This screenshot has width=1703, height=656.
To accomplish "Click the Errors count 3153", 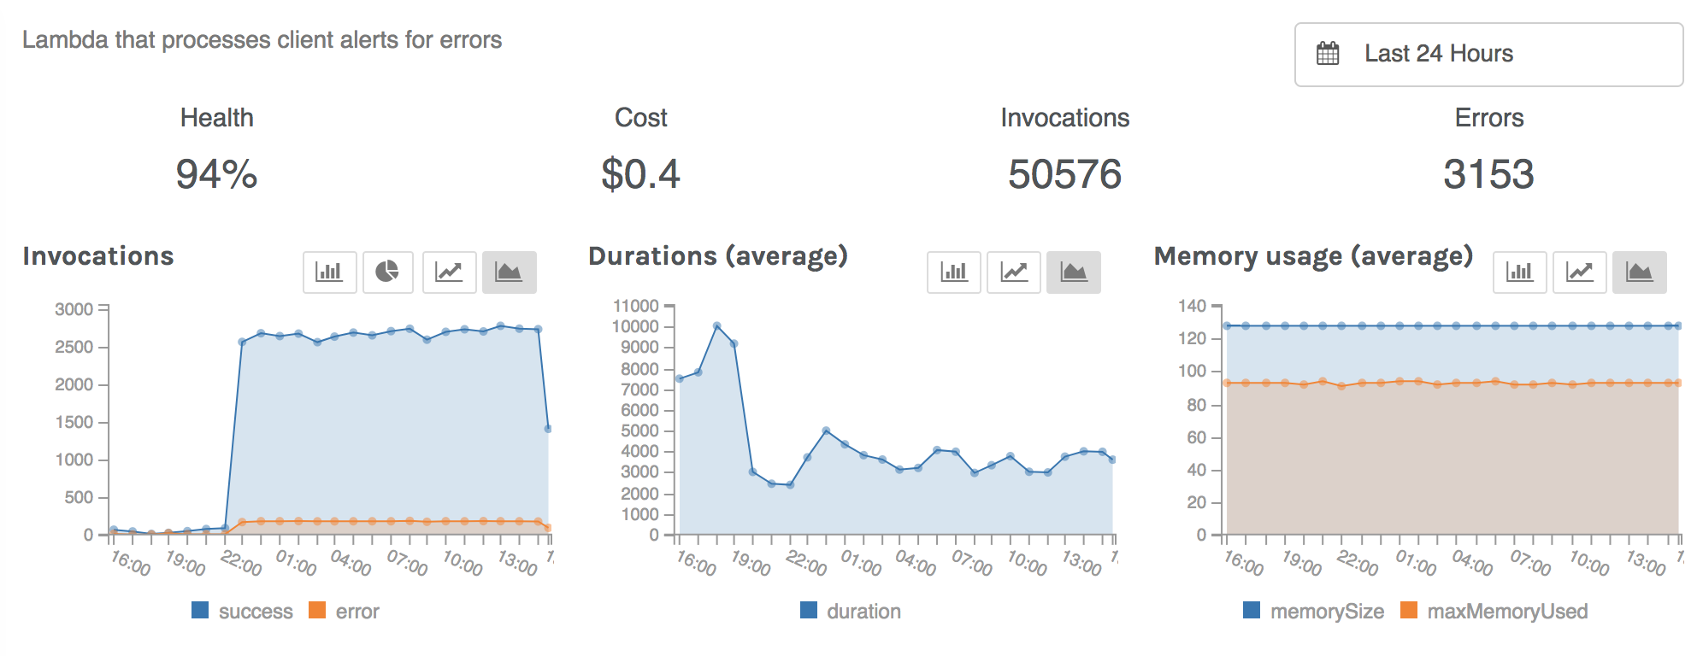I will pos(1488,174).
